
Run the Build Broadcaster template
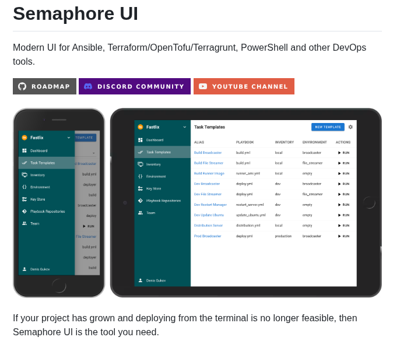click(x=343, y=153)
